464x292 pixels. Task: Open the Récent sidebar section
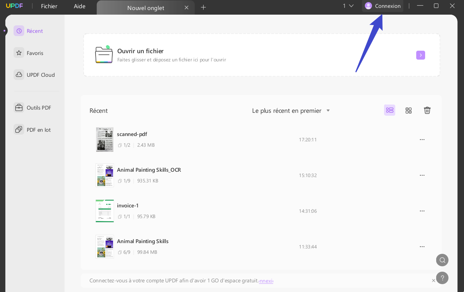pos(29,31)
